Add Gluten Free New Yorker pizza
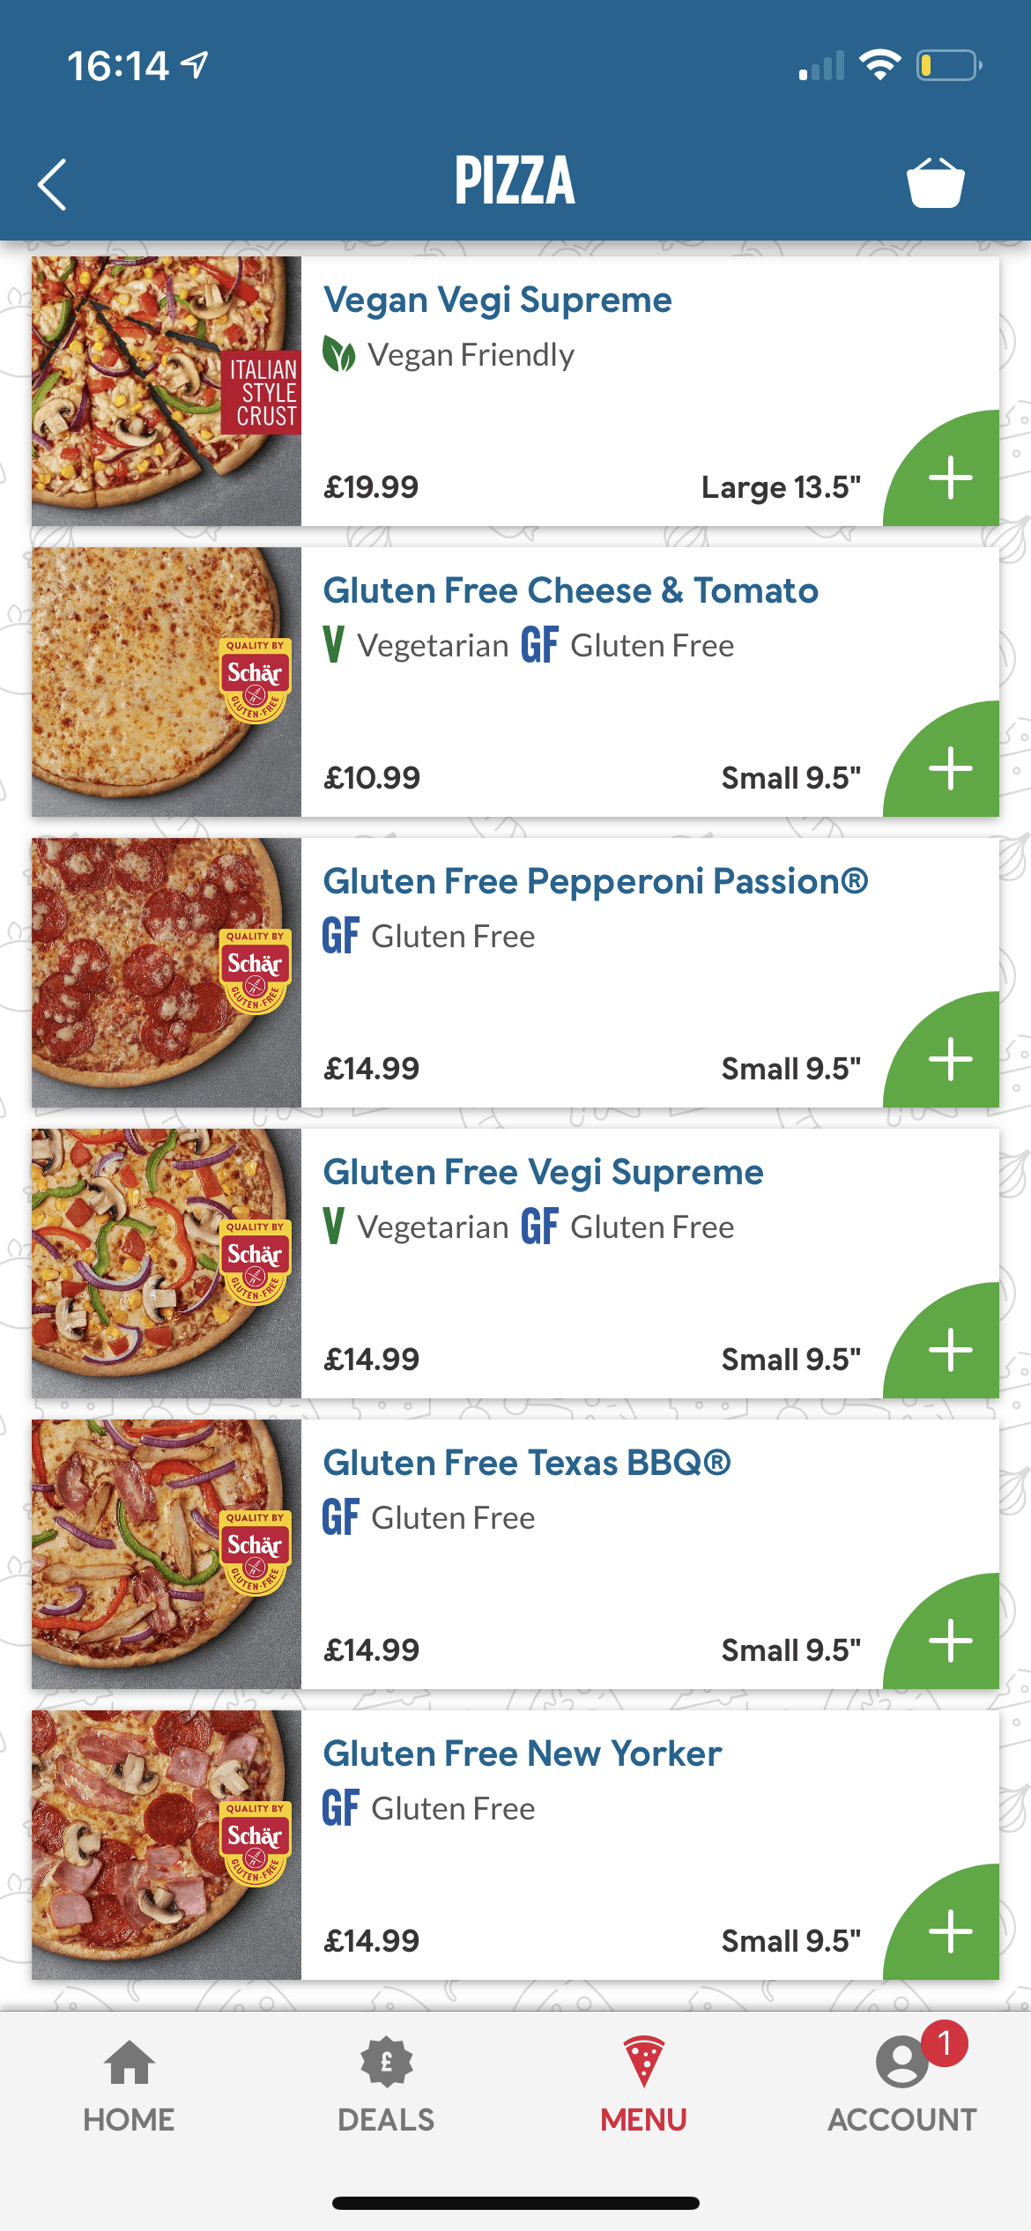Viewport: 1031px width, 2231px height. (x=950, y=1931)
